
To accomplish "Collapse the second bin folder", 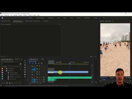I will 5,71.
